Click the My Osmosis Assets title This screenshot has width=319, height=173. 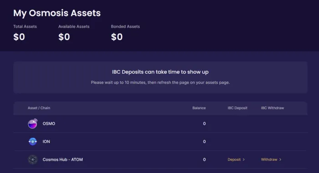tap(57, 13)
